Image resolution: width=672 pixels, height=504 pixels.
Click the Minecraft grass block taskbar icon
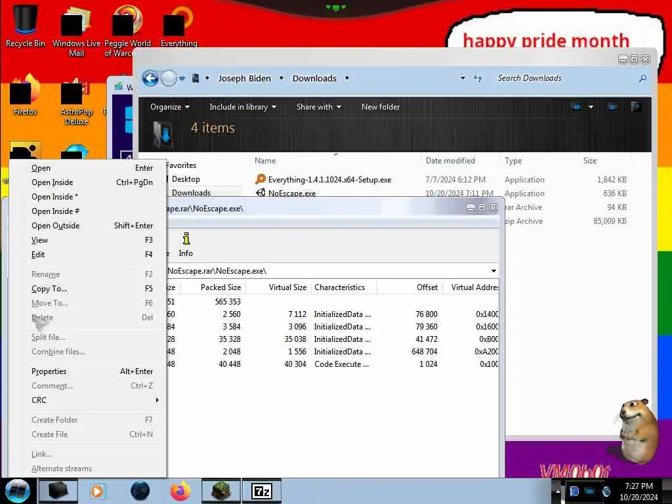pos(220,491)
